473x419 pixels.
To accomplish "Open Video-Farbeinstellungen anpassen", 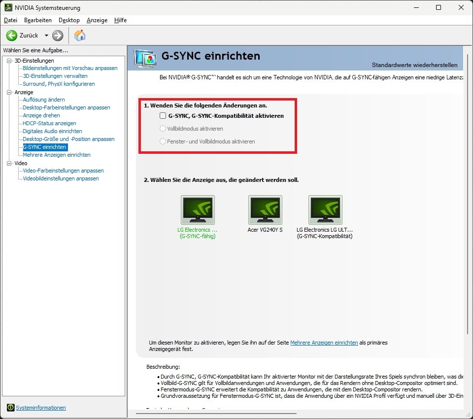I will (x=64, y=171).
